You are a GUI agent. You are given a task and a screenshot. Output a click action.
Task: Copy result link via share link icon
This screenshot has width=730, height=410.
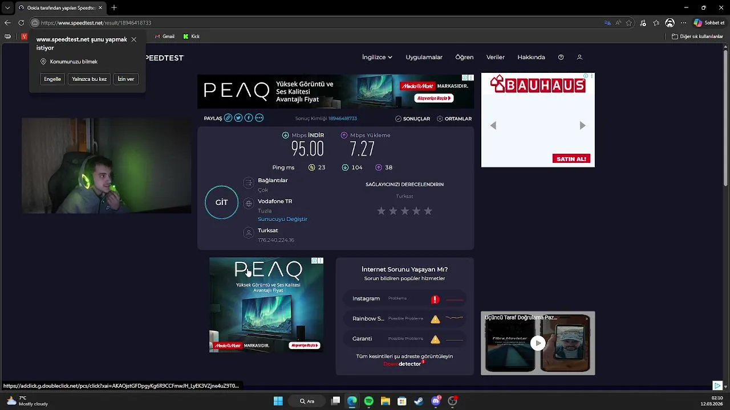pyautogui.click(x=228, y=118)
